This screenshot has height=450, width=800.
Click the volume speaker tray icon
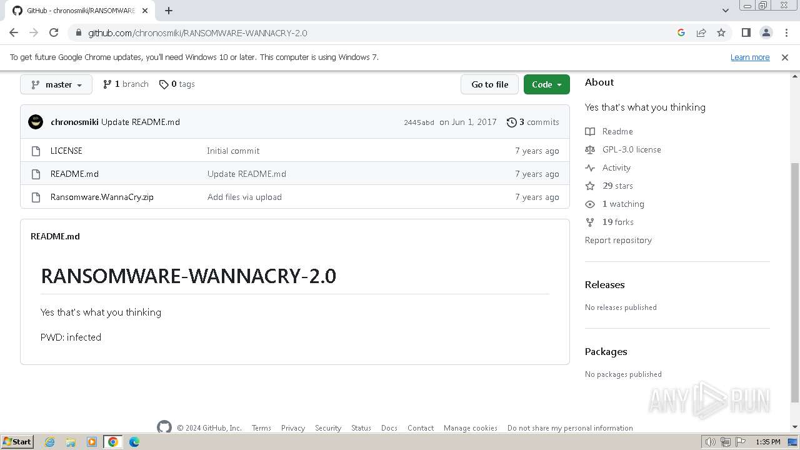tap(710, 442)
